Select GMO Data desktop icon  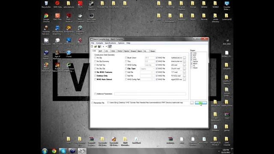(x=57, y=5)
